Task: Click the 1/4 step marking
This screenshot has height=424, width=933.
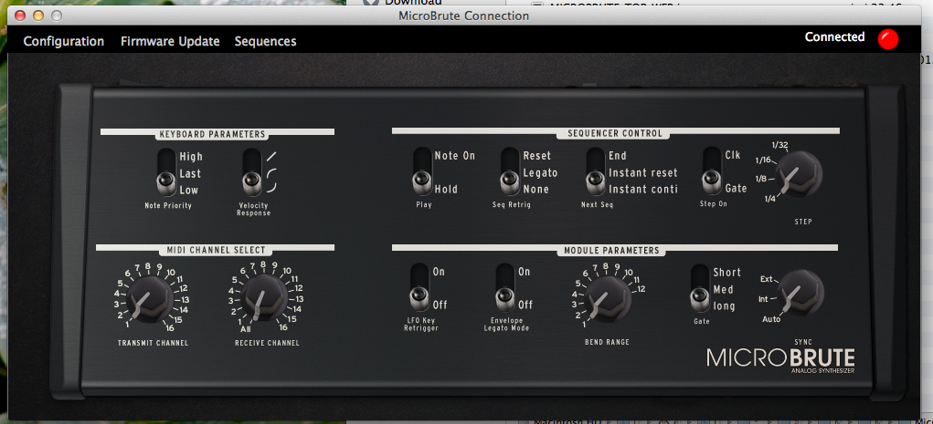Action: pos(770,200)
